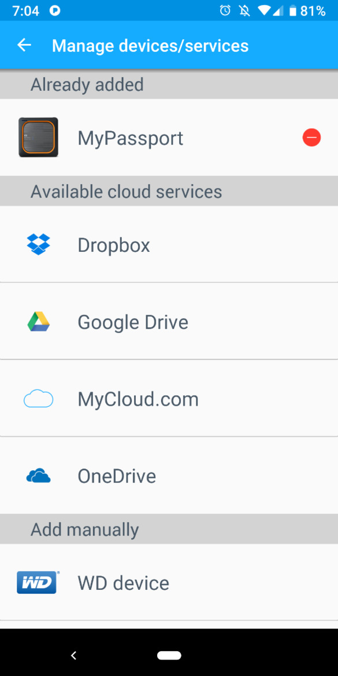The width and height of the screenshot is (338, 676).
Task: Tap the Google Drive triangle icon
Action: coord(38,322)
